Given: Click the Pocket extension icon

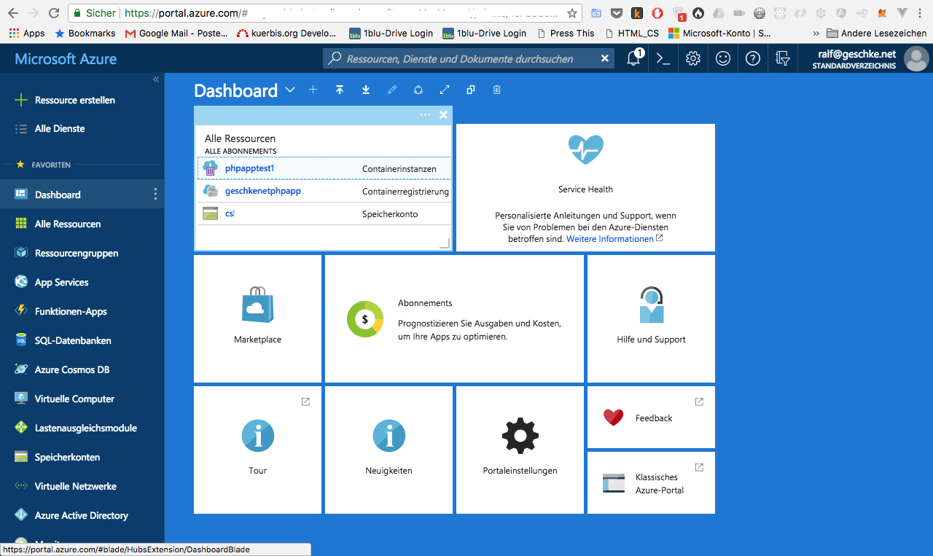Looking at the screenshot, I should pos(617,13).
